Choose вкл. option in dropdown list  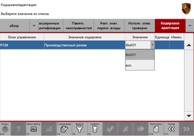[x=139, y=65]
